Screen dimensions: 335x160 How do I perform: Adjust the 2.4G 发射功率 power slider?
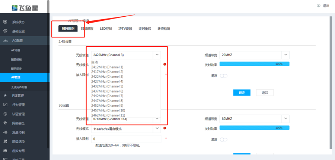click(255, 64)
